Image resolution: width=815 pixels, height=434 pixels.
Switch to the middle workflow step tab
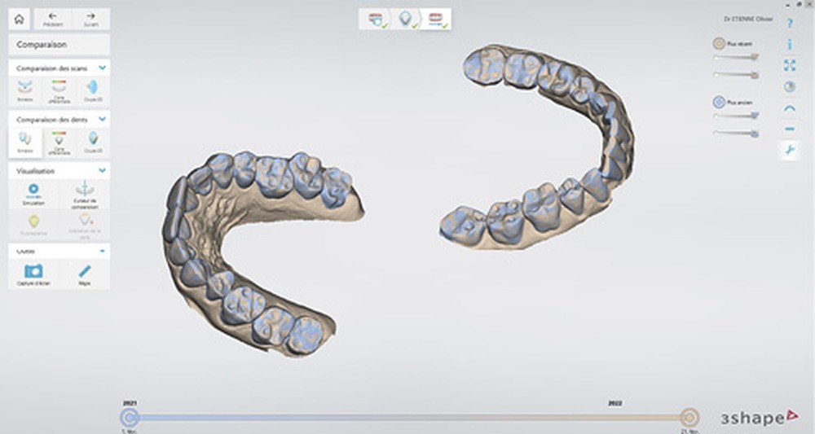point(404,20)
